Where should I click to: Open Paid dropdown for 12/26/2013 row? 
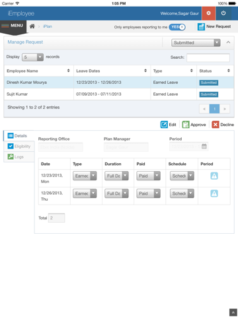pyautogui.click(x=148, y=194)
